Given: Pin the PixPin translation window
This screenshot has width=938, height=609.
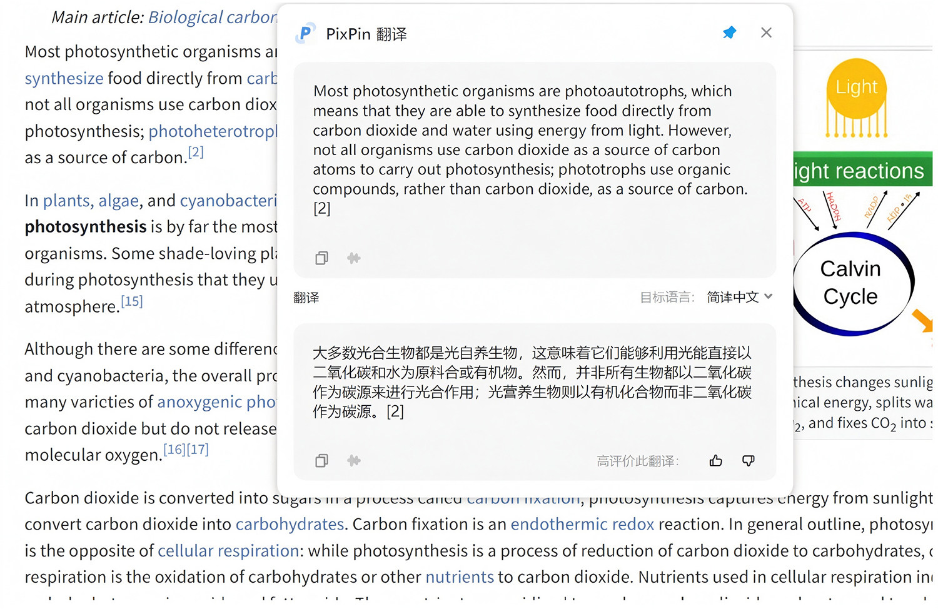Looking at the screenshot, I should [x=729, y=33].
